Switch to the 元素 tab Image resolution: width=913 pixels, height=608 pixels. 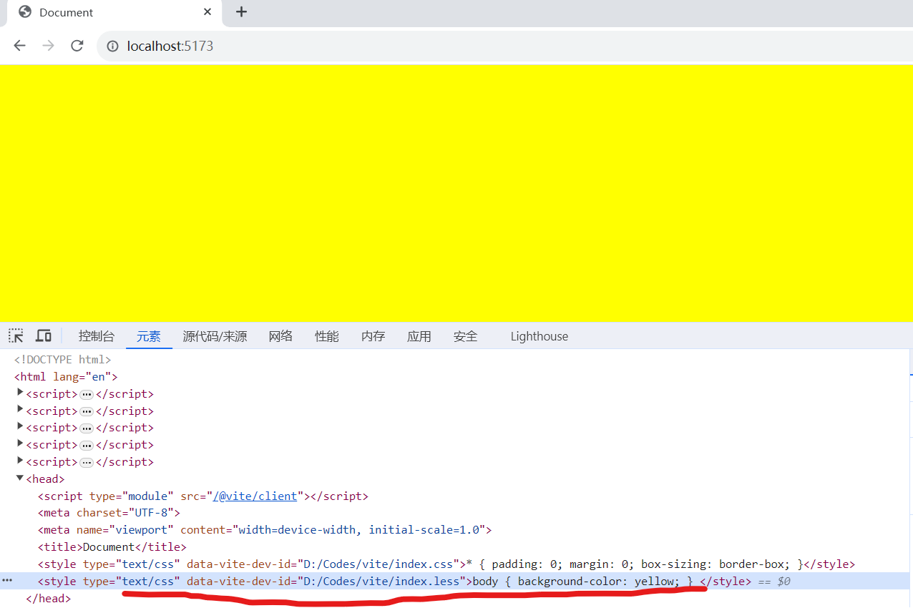click(x=149, y=336)
